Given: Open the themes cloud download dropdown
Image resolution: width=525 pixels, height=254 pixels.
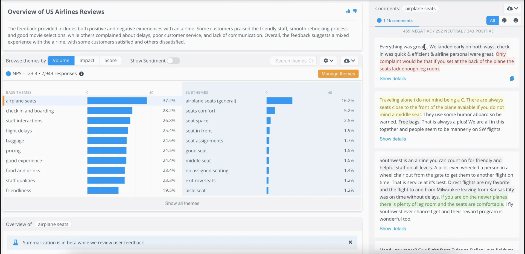Looking at the screenshot, I should click(349, 61).
